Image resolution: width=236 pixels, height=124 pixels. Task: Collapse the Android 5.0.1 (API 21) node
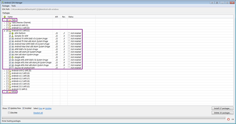pos(4,31)
